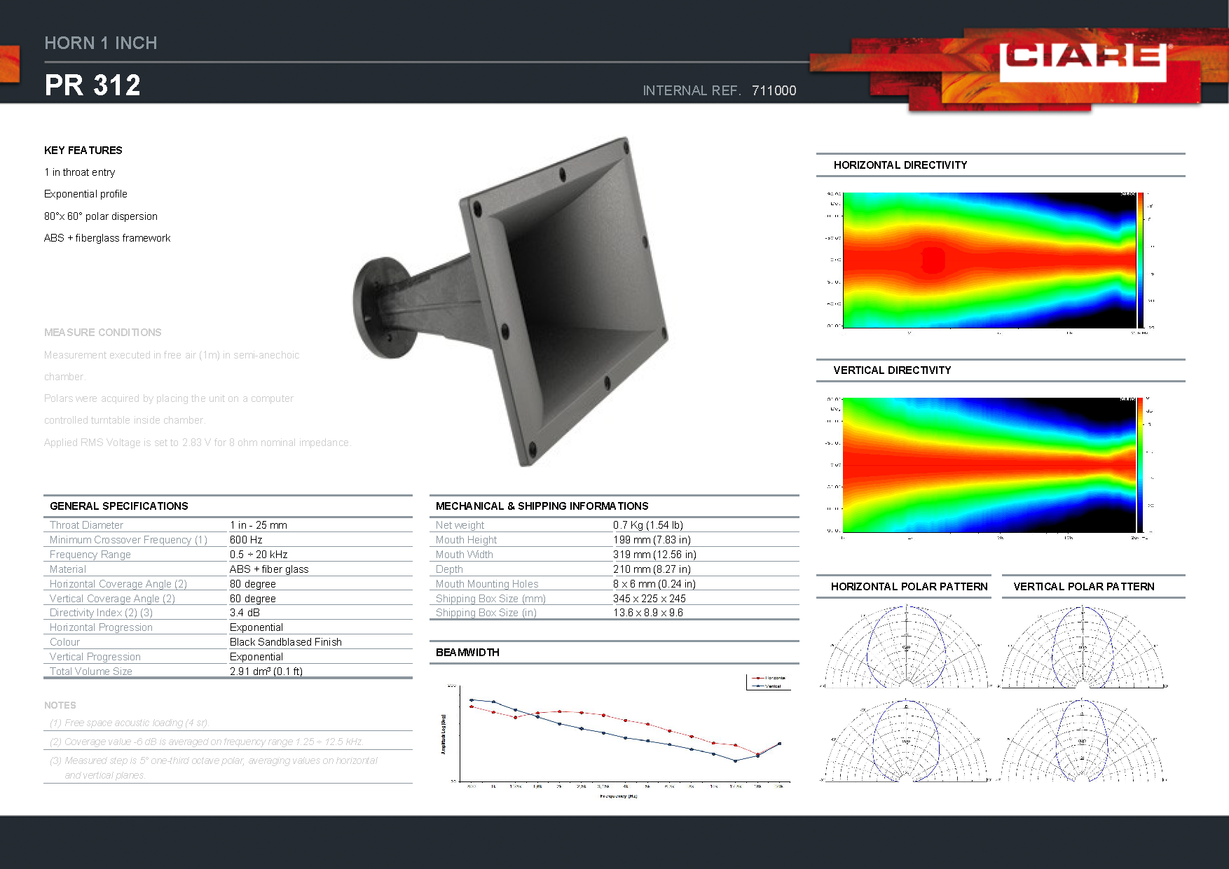Click the lower horizontal polar pattern plot
This screenshot has height=869, width=1229.
click(x=906, y=741)
